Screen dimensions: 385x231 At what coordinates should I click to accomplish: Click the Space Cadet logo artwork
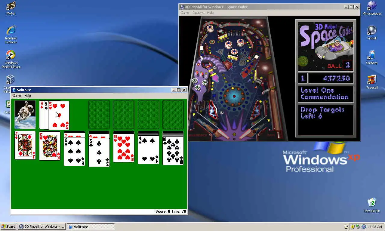(x=326, y=46)
